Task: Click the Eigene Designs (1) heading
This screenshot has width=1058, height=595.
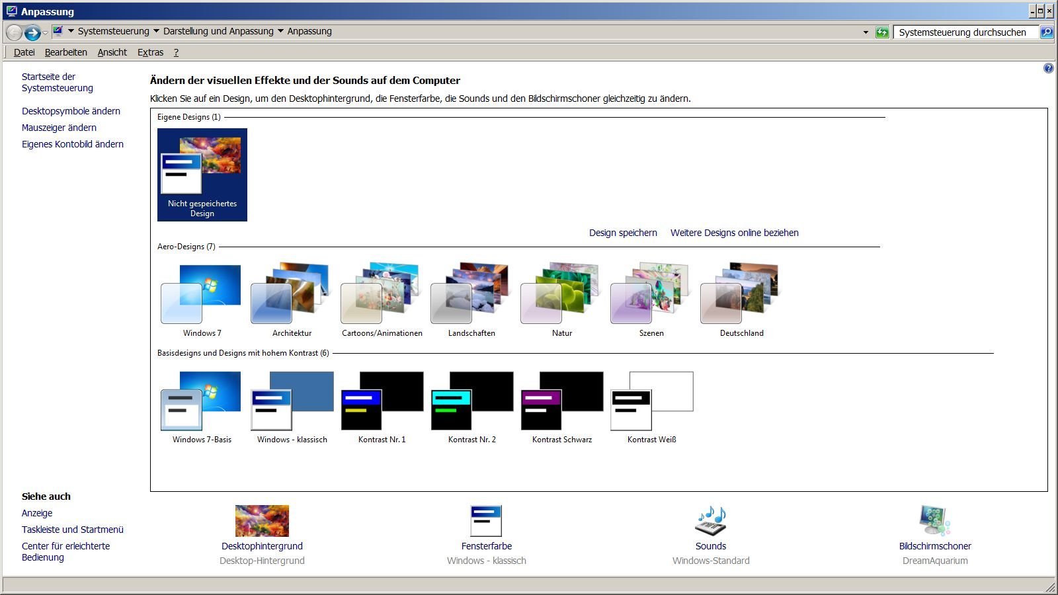Action: pos(189,117)
